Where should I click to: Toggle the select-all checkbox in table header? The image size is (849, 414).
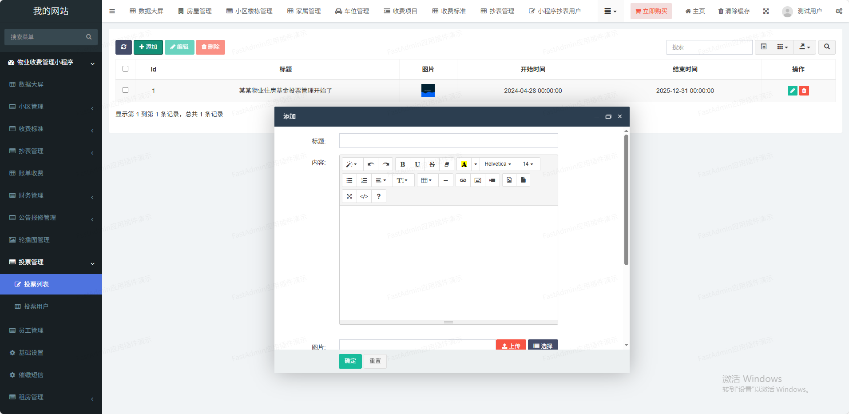[125, 69]
